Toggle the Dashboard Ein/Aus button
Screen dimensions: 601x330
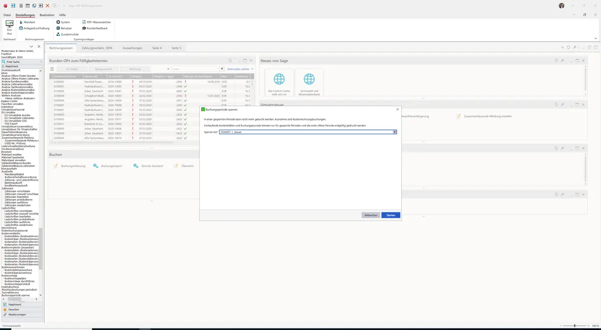click(x=9, y=27)
